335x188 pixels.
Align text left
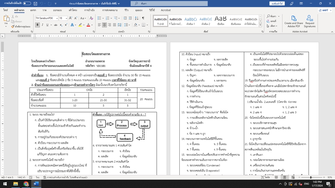coord(99,25)
